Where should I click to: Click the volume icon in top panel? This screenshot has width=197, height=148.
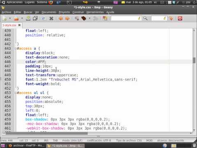[156, 2]
